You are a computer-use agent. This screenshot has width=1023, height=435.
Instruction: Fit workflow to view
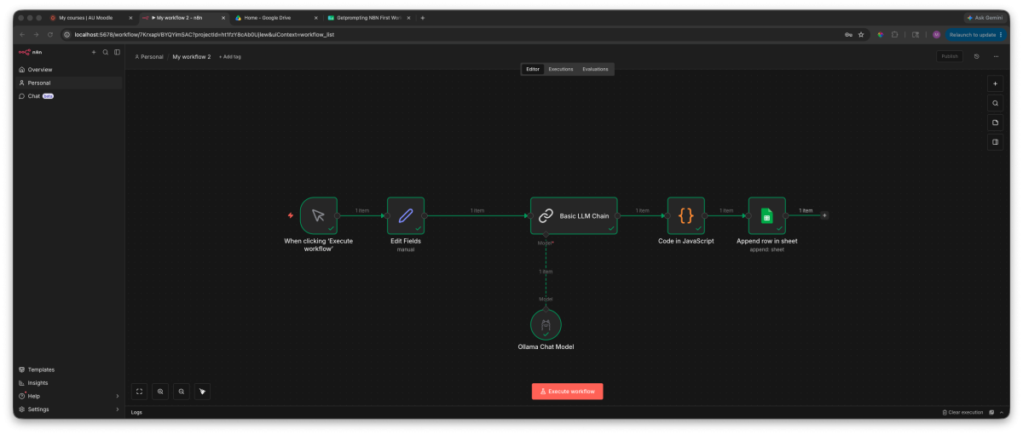point(140,392)
